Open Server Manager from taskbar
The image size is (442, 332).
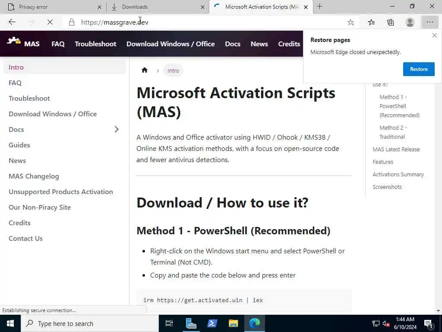click(191, 323)
